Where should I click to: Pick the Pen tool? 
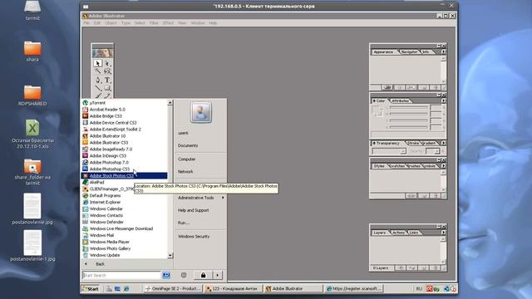click(98, 80)
